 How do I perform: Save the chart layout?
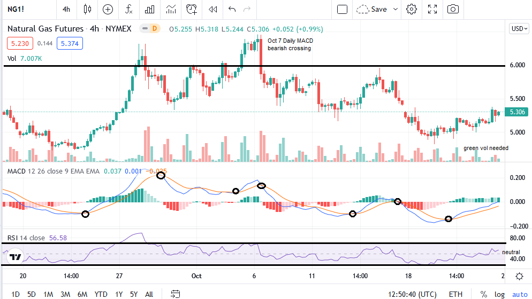371,9
